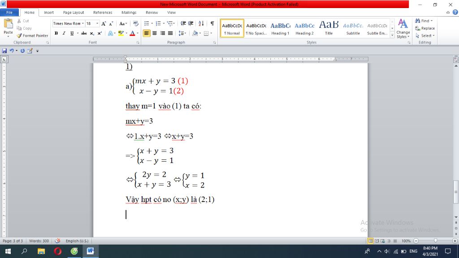Decrease paragraph indent
The image size is (459, 258).
pos(183,24)
